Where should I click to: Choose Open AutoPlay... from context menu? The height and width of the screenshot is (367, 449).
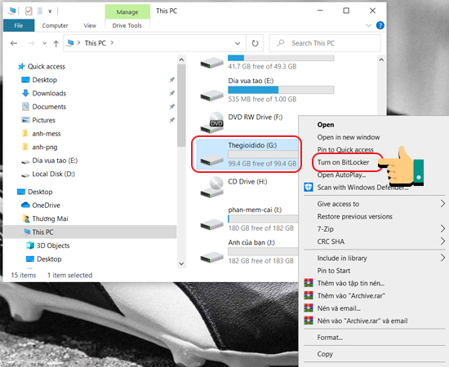(341, 175)
